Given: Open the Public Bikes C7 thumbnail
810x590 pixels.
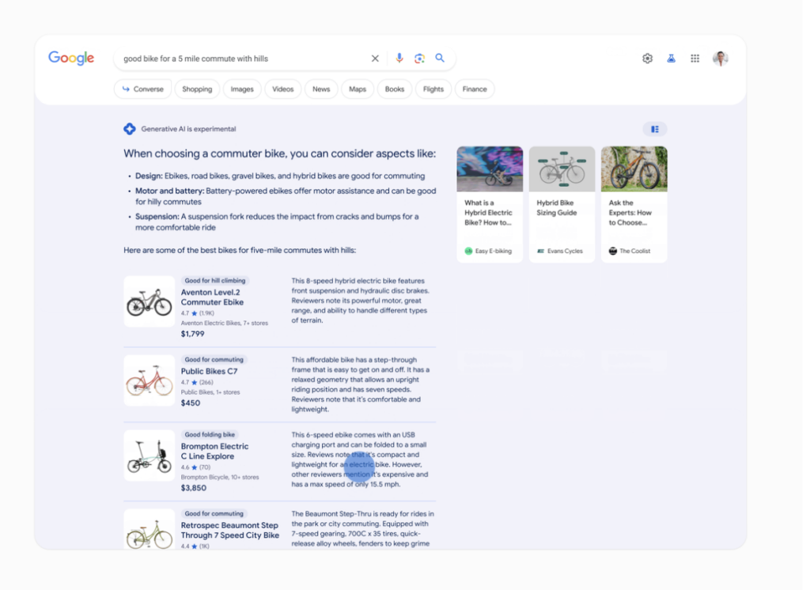Looking at the screenshot, I should (150, 380).
